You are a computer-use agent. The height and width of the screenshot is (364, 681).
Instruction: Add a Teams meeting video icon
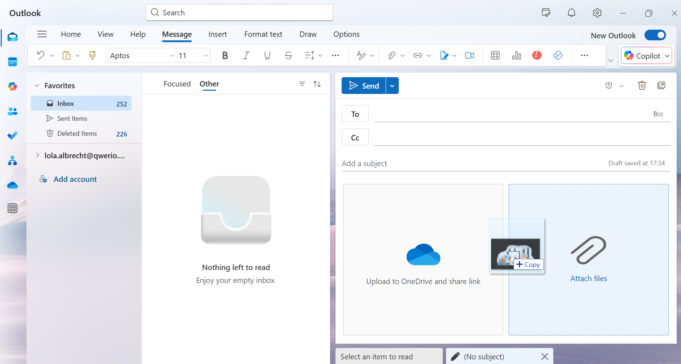470,55
